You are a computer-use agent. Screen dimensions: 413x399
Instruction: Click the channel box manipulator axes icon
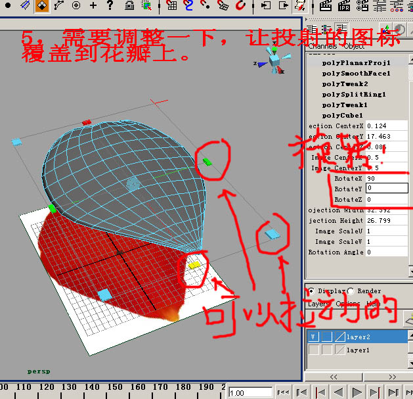(x=385, y=30)
